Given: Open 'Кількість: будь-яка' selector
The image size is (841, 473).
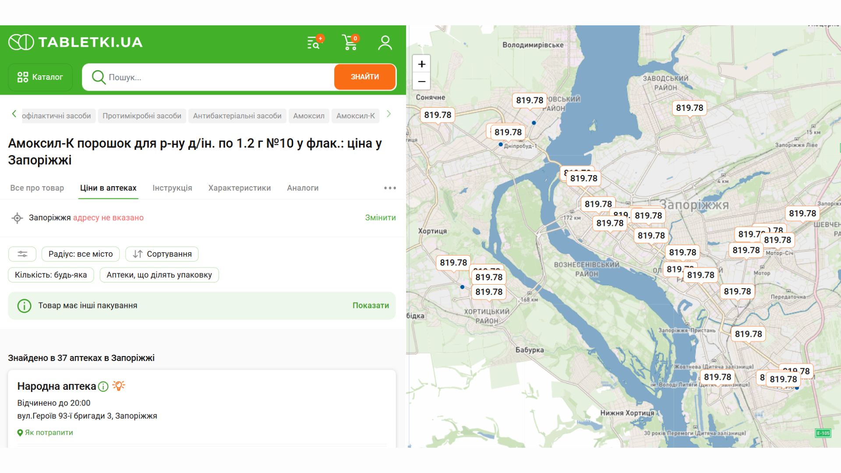Looking at the screenshot, I should tap(51, 275).
